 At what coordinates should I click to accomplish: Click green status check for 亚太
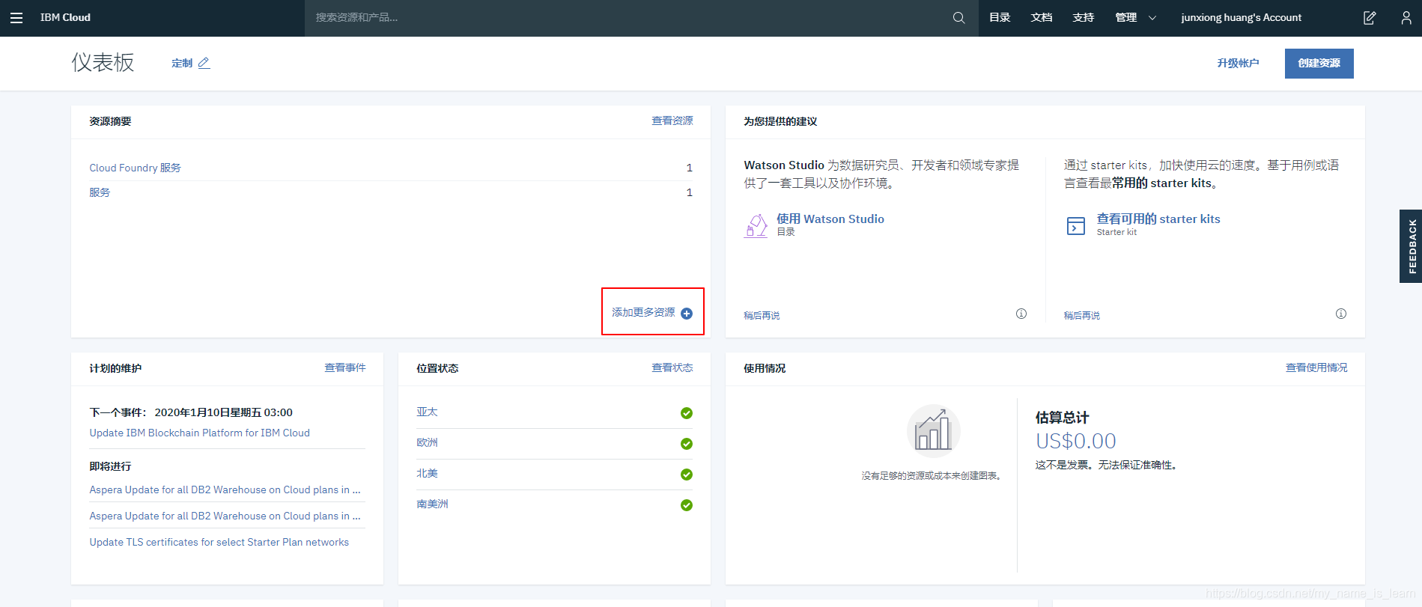pyautogui.click(x=687, y=413)
